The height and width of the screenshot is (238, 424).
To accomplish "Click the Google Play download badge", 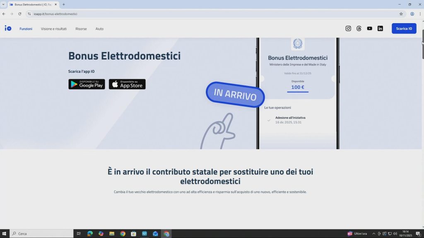I will pos(87,84).
